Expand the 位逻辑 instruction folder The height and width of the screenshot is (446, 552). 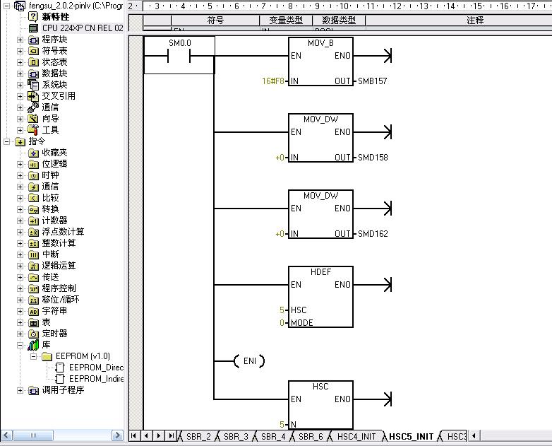(x=20, y=164)
